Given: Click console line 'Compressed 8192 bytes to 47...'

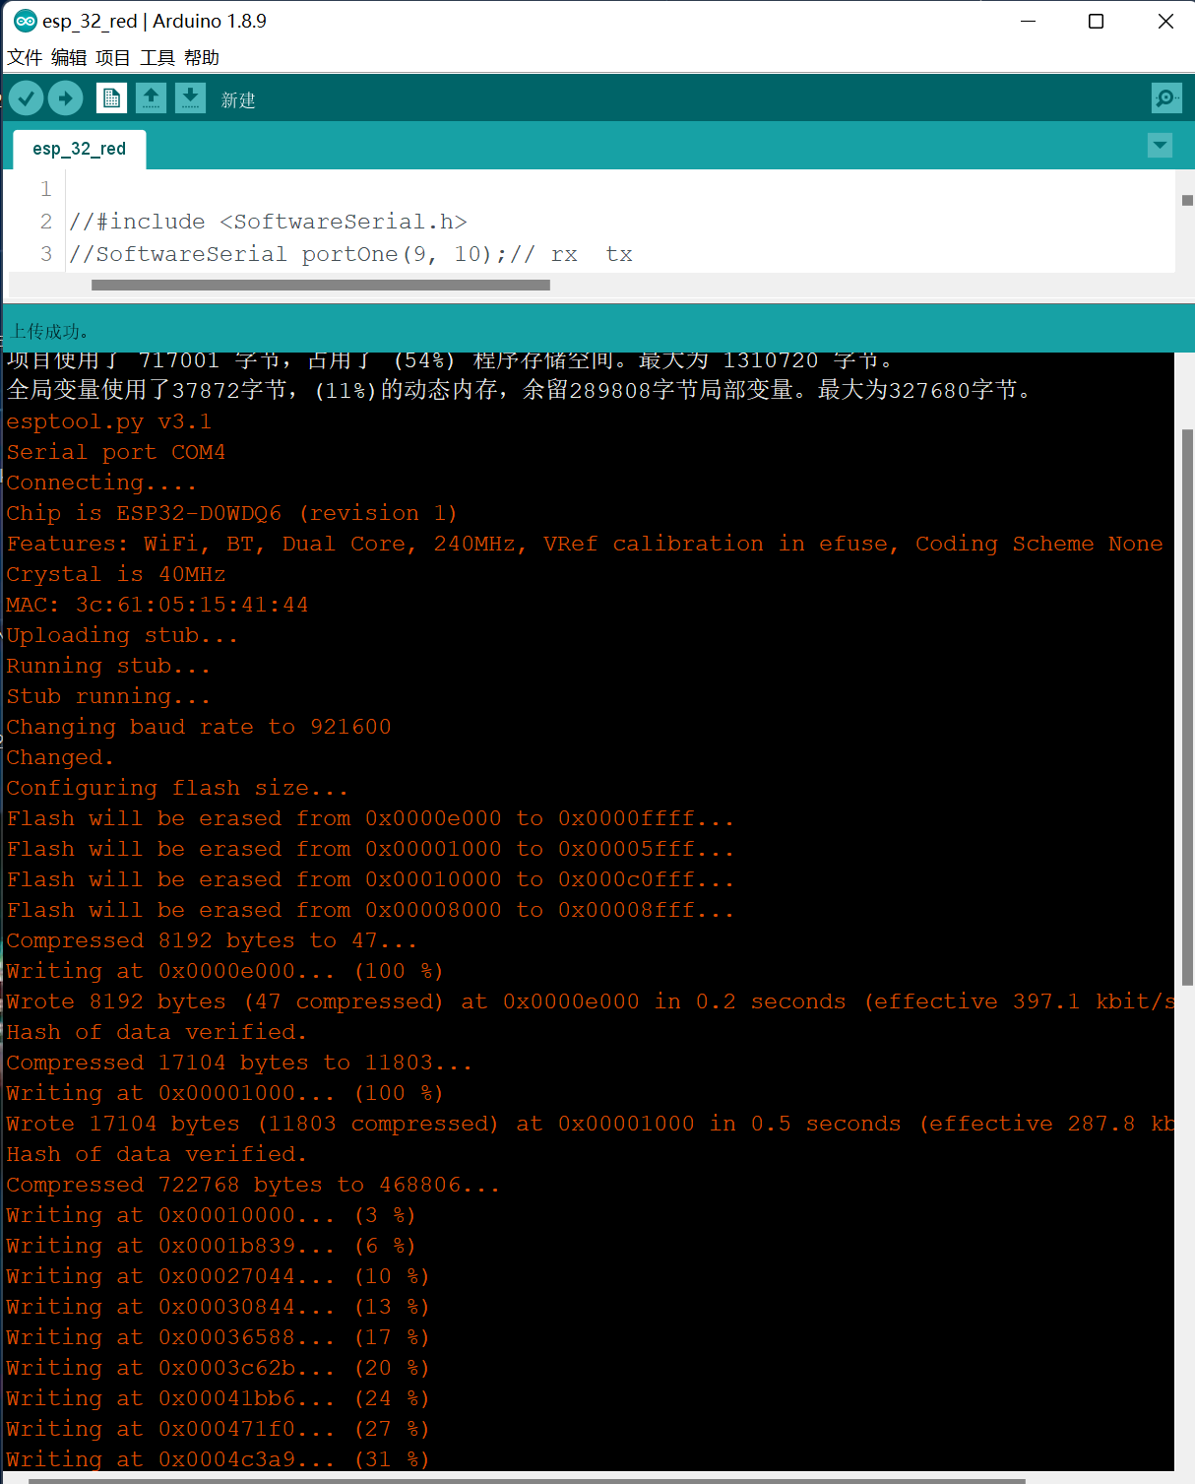Looking at the screenshot, I should point(212,940).
